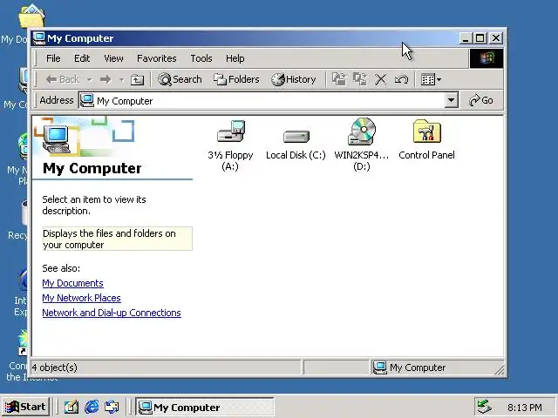Screen dimensions: 558x418
Task: Open the Help menu
Action: [x=235, y=58]
